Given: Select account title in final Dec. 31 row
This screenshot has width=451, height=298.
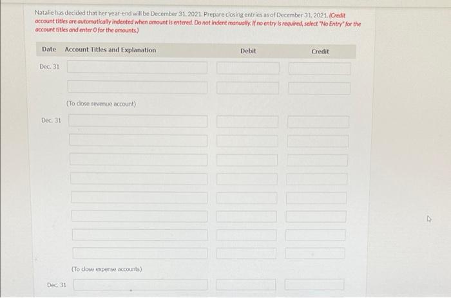Looking at the screenshot, I should tap(140, 284).
